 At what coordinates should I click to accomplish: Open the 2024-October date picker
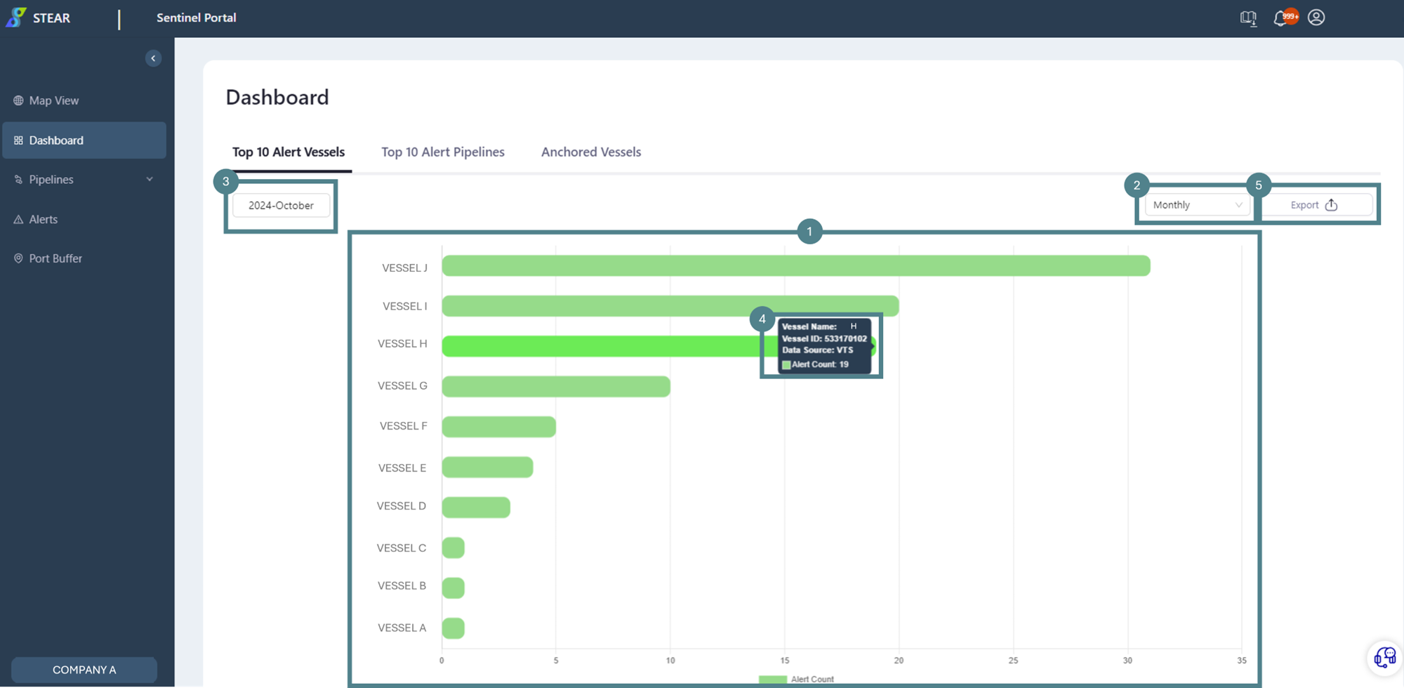(x=281, y=205)
